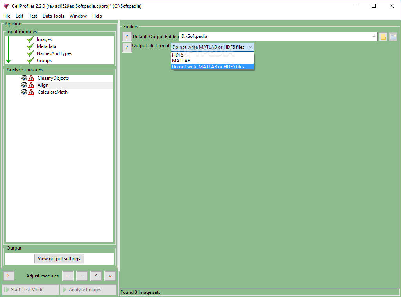Click the green checkmark beside Images
401x297 pixels.
coord(30,39)
